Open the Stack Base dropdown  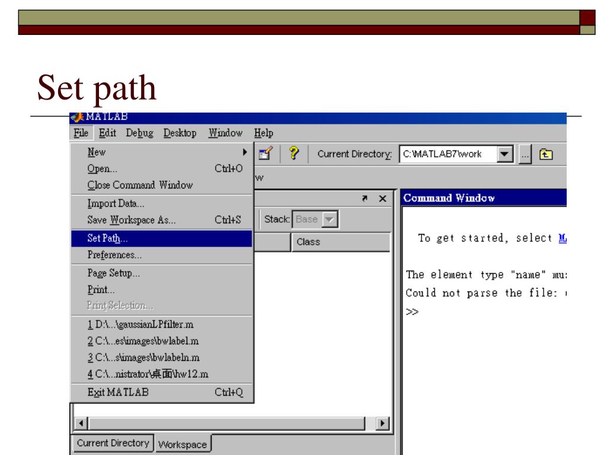(x=330, y=219)
